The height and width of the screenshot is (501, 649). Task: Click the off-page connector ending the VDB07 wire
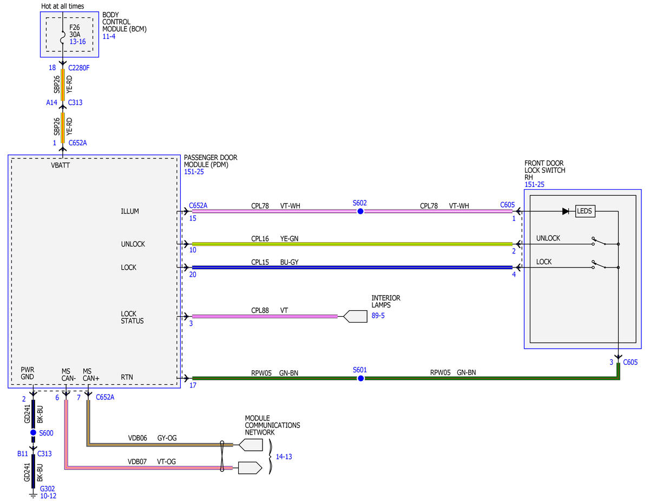(250, 468)
